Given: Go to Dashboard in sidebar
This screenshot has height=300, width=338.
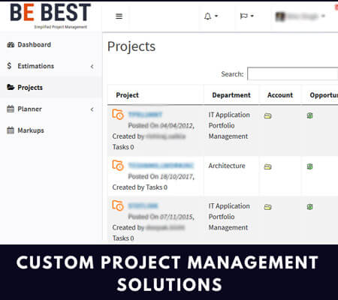Looking at the screenshot, I should [x=29, y=45].
